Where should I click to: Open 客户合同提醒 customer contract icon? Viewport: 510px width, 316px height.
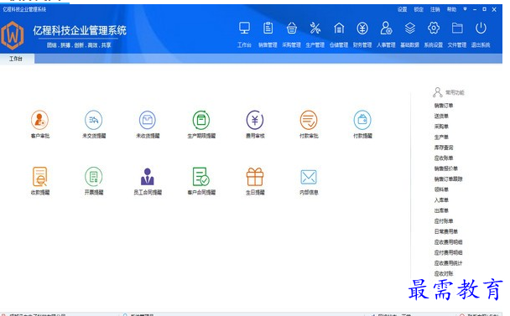201,177
